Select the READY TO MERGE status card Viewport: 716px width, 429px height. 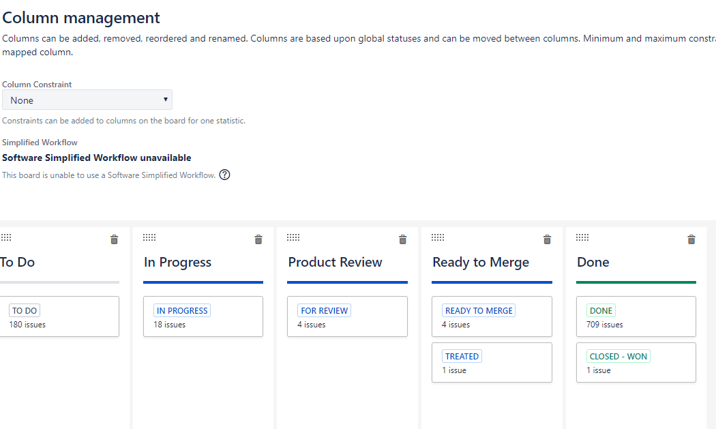492,316
